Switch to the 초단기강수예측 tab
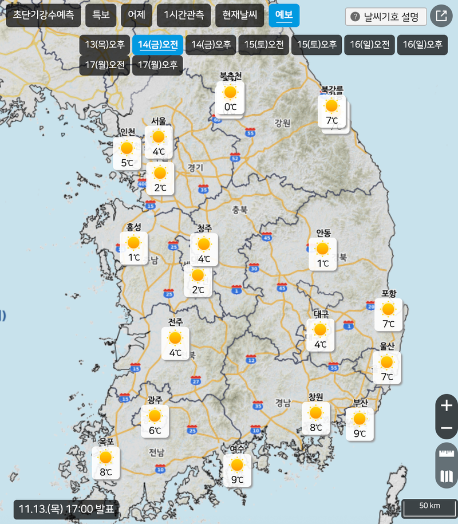Viewport: 458px width, 524px height. click(x=43, y=15)
